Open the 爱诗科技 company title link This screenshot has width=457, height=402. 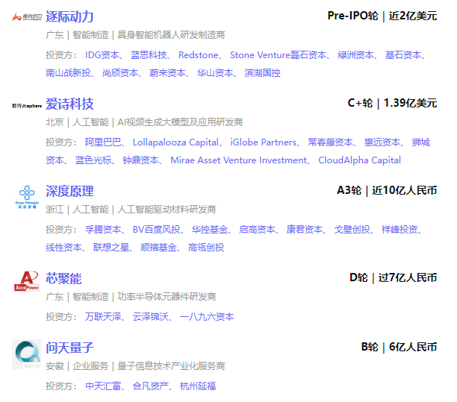pos(69,104)
